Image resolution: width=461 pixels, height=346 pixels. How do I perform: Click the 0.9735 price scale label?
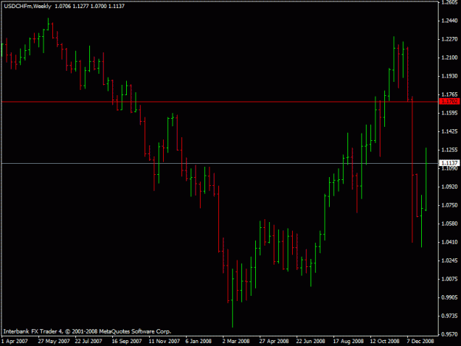(449, 316)
